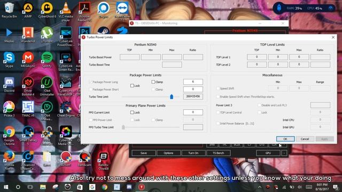The height and width of the screenshot is (192, 342).
Task: Open the Acrobat Reader DC shortcut
Action: pos(84,11)
